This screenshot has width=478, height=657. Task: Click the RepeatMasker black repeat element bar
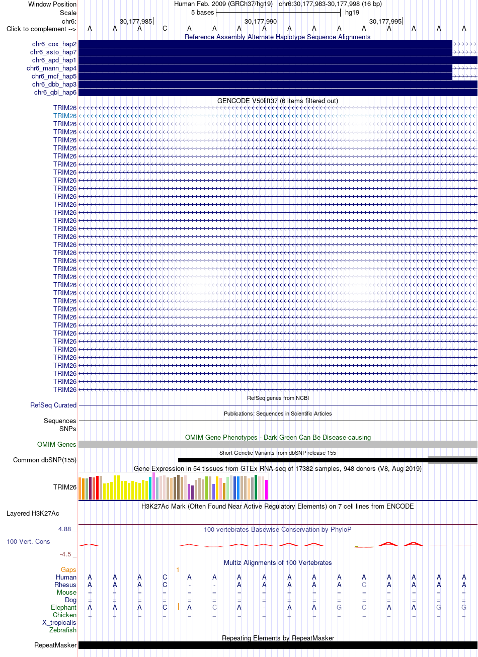tap(278, 645)
